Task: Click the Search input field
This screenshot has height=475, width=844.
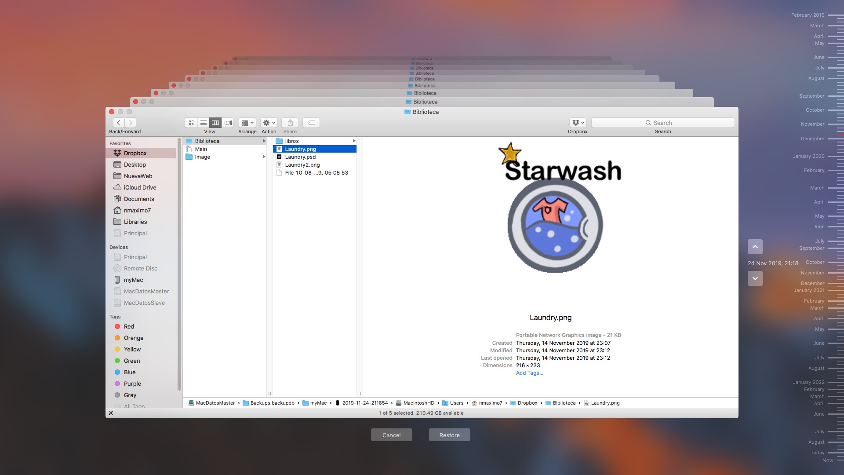Action: 662,123
